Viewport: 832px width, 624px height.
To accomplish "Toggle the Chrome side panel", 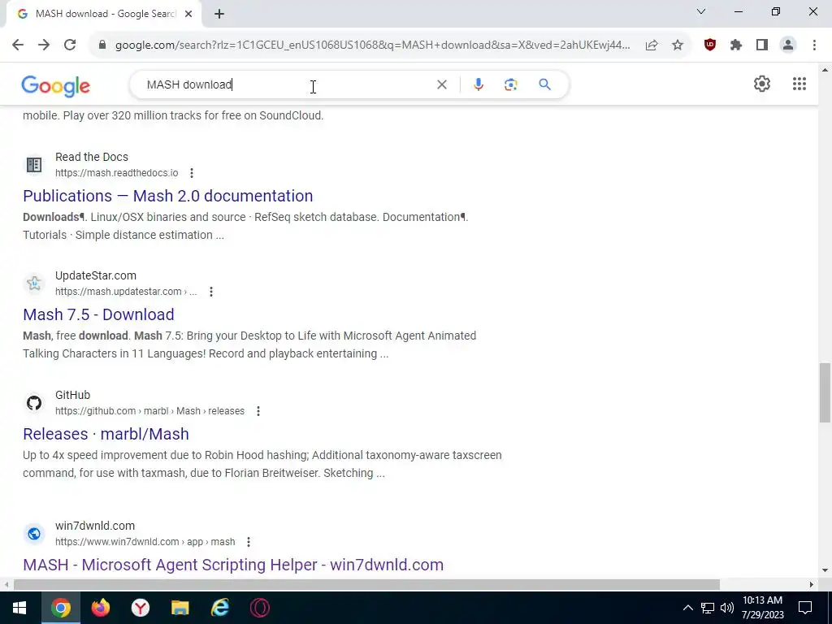I will [762, 45].
